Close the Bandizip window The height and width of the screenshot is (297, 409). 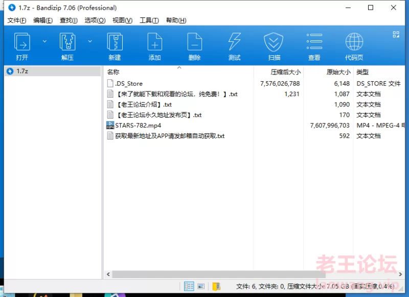pos(393,8)
